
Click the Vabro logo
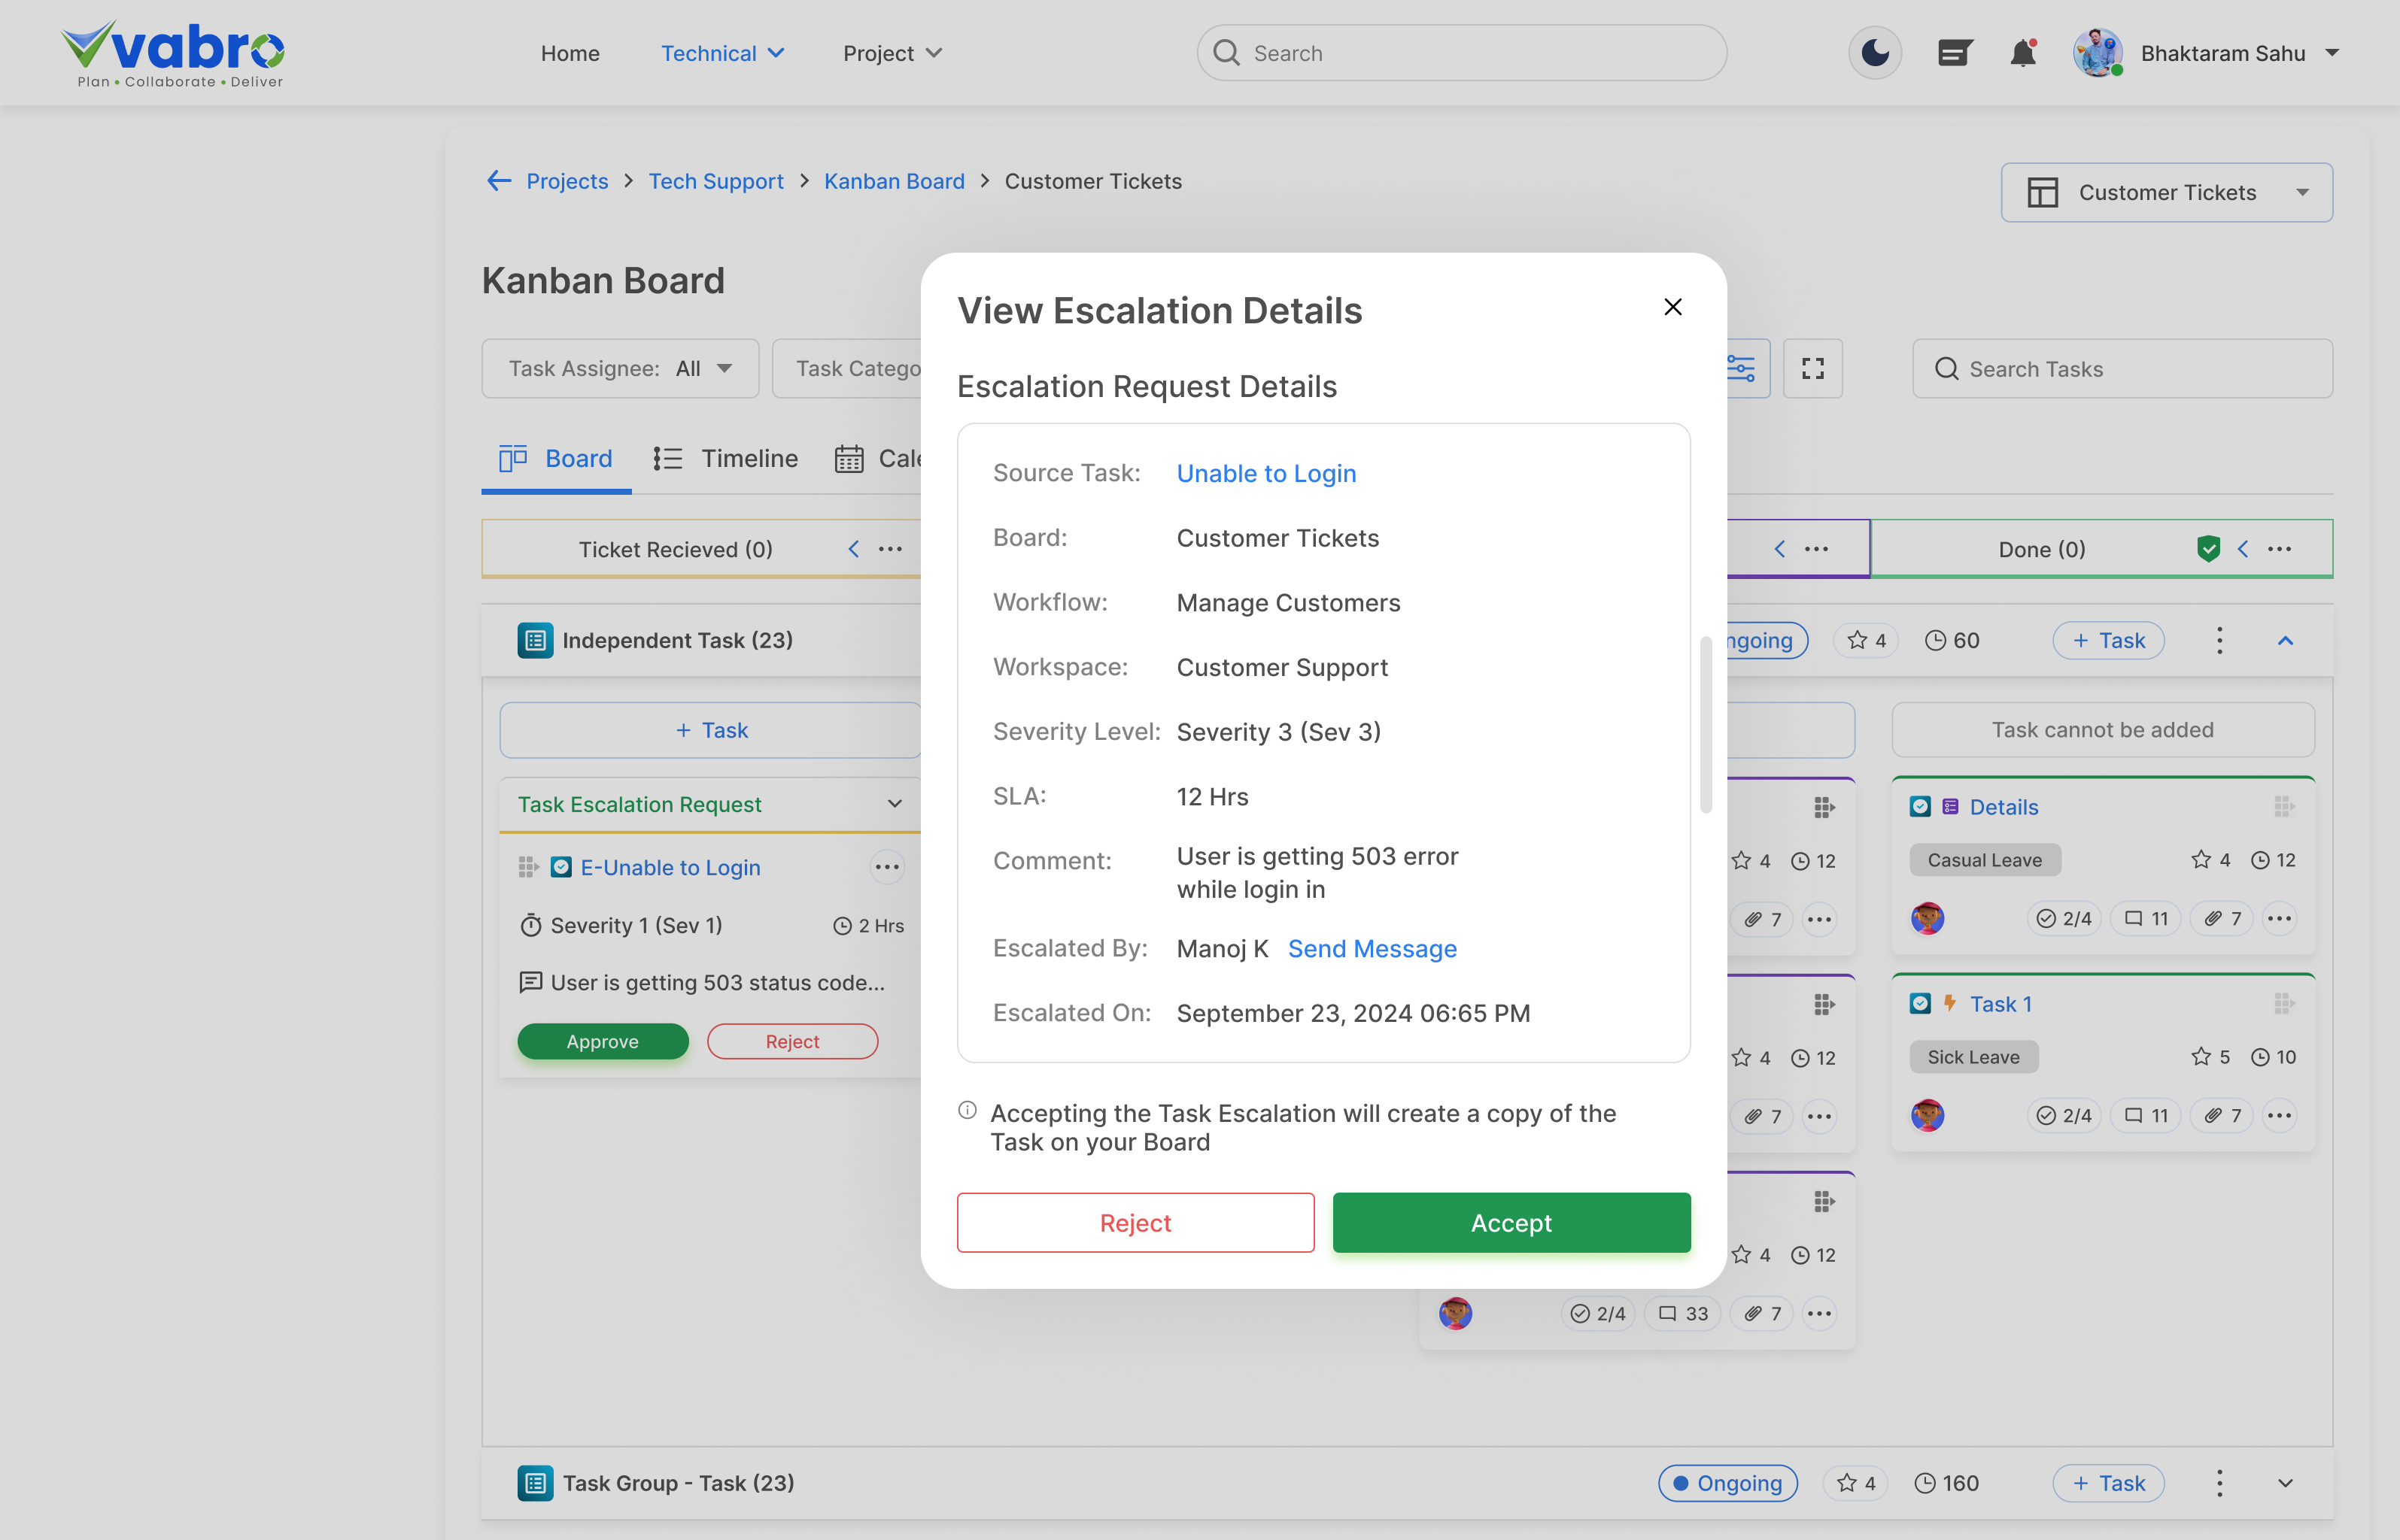coord(172,54)
